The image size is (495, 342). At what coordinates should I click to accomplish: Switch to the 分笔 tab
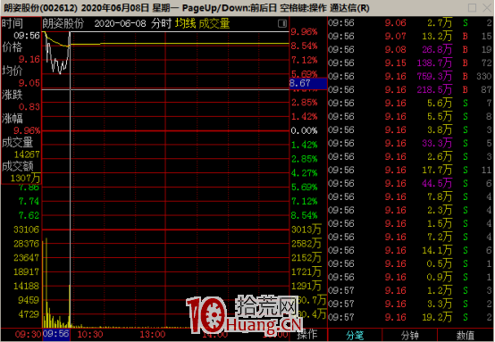(x=355, y=335)
